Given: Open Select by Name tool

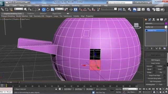Looking at the screenshot, I should [x=30, y=9].
